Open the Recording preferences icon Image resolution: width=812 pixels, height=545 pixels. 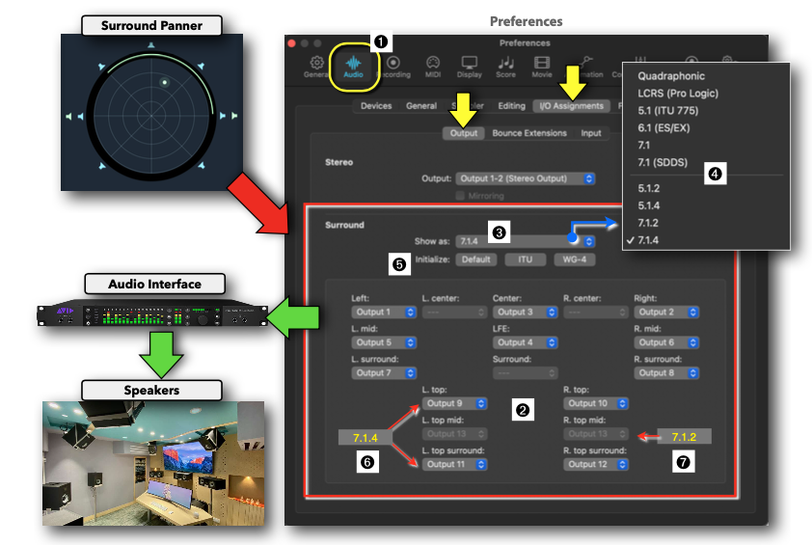pos(393,65)
